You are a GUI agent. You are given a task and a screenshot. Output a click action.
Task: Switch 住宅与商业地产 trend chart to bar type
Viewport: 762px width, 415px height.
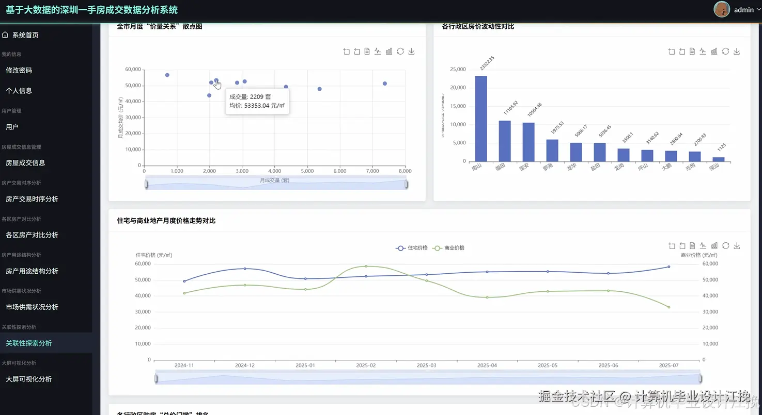tap(714, 246)
